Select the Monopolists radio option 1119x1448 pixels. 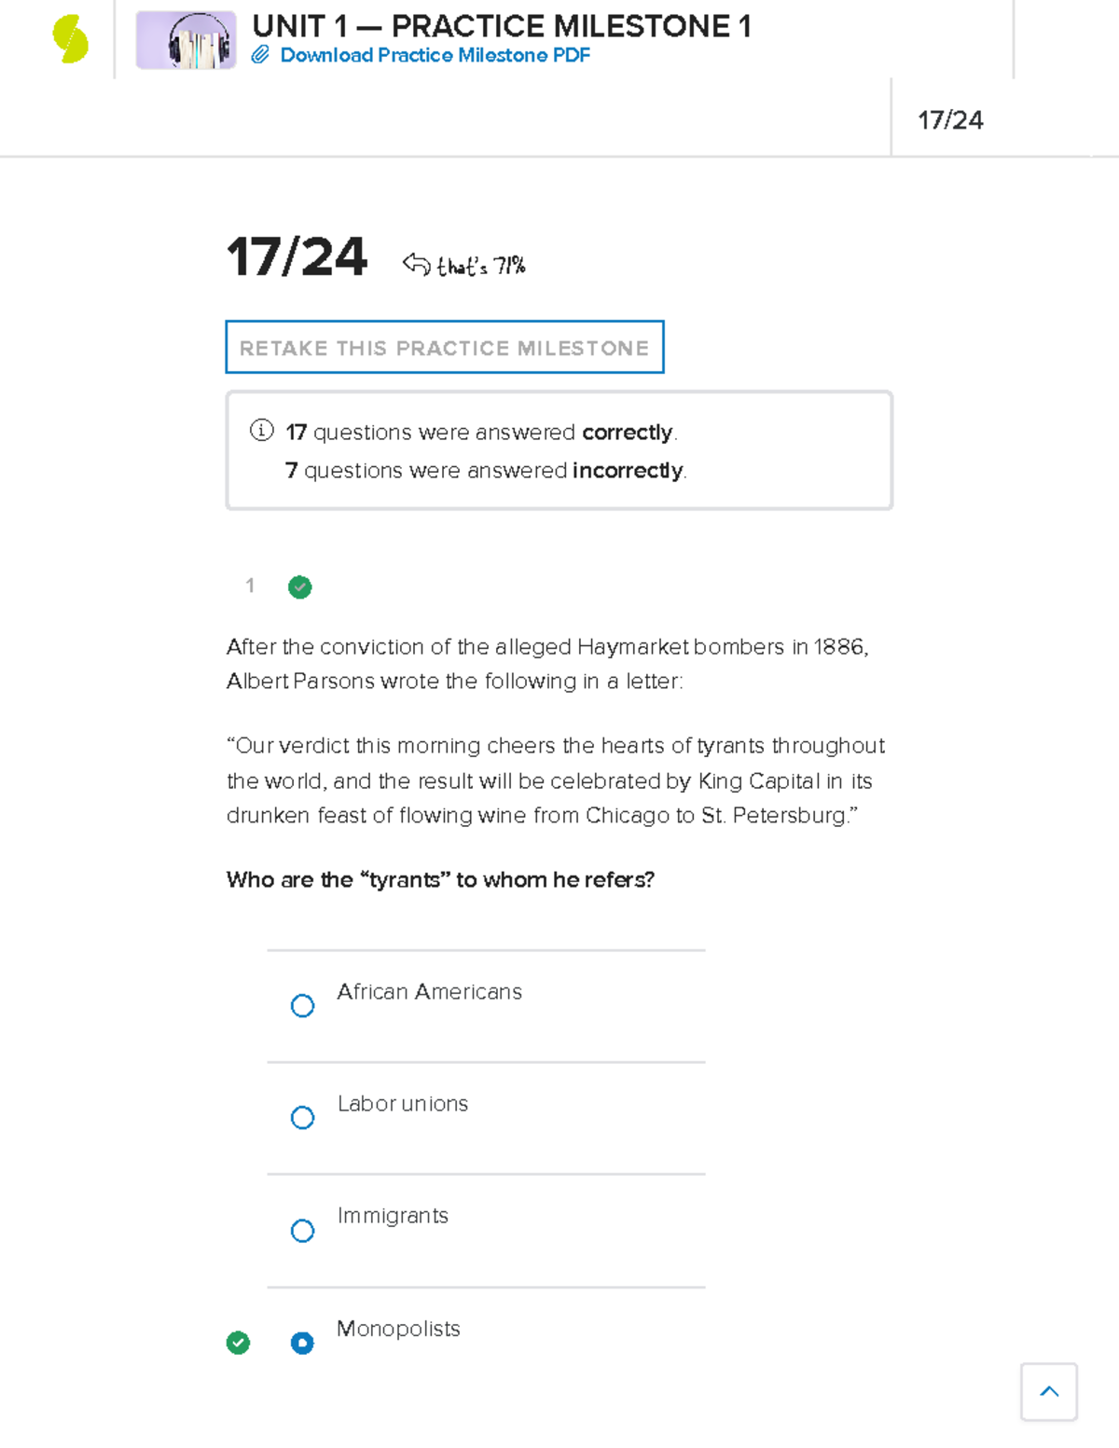[302, 1343]
